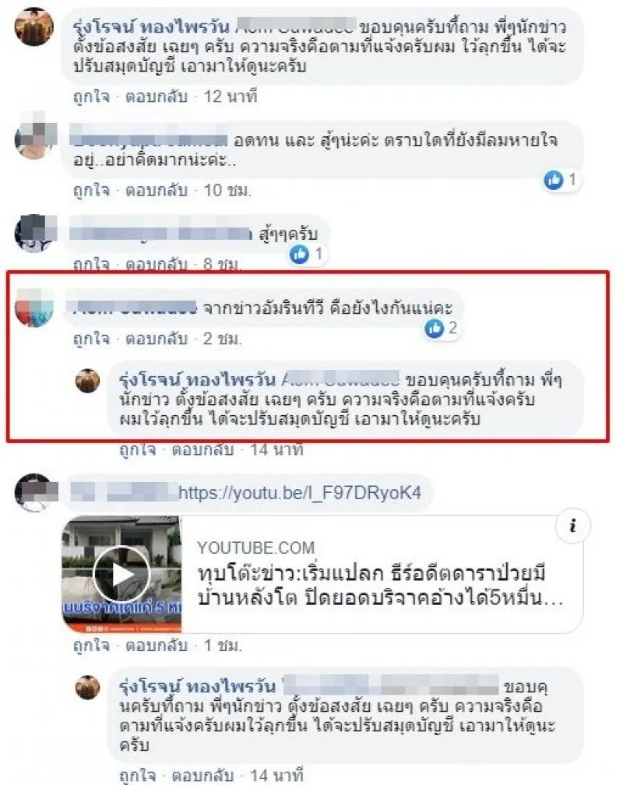This screenshot has width=623, height=785.
Task: Click like reaction icon on อดทน comment
Action: [554, 179]
